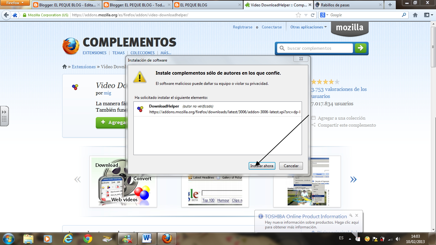Click the add-on puzzle piece icon
Viewport: 436px width, 245px height.
click(15, 15)
